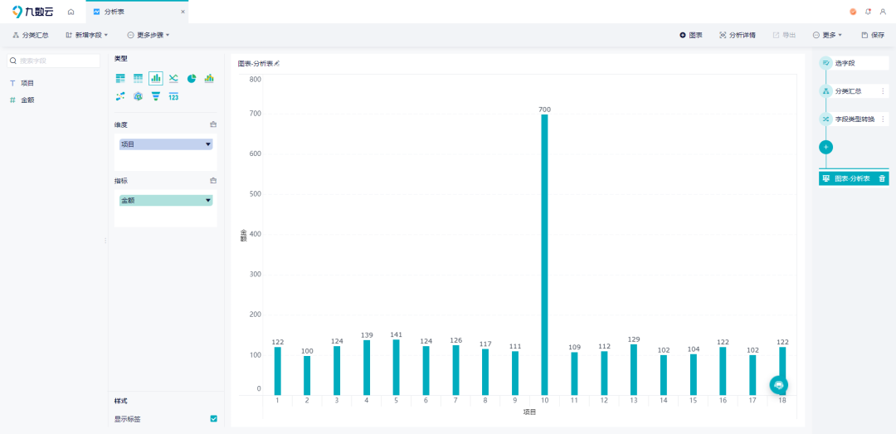This screenshot has width=896, height=434.
Task: Toggle the 显示标签 checkbox
Action: tap(213, 419)
